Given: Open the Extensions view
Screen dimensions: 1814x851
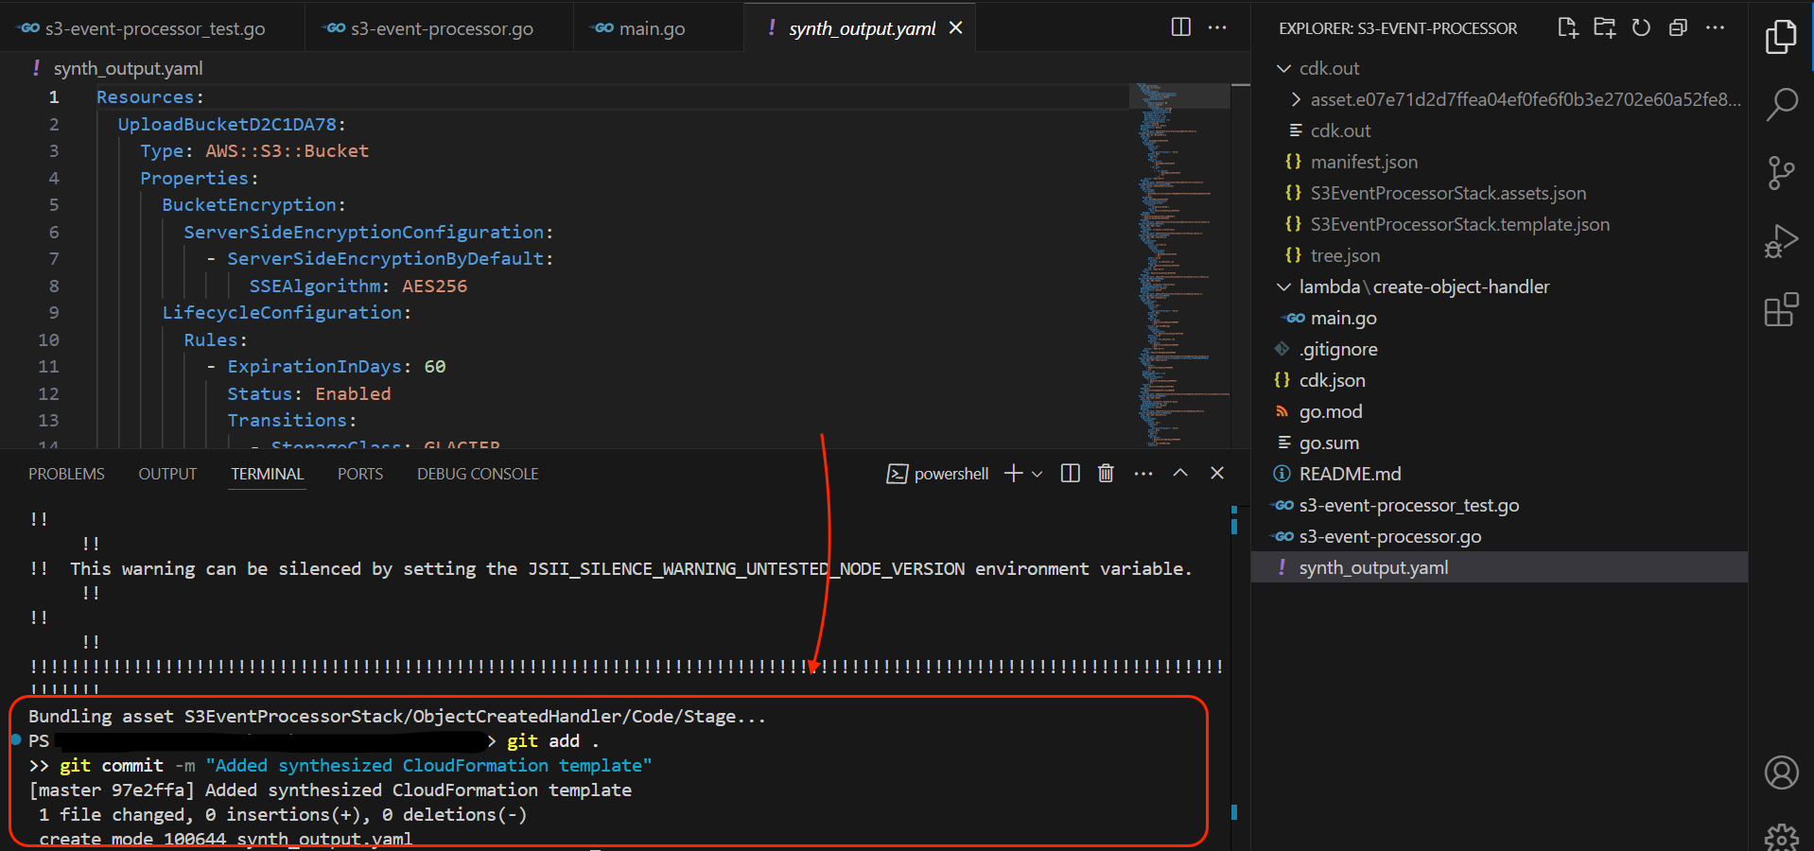Looking at the screenshot, I should coord(1781,309).
